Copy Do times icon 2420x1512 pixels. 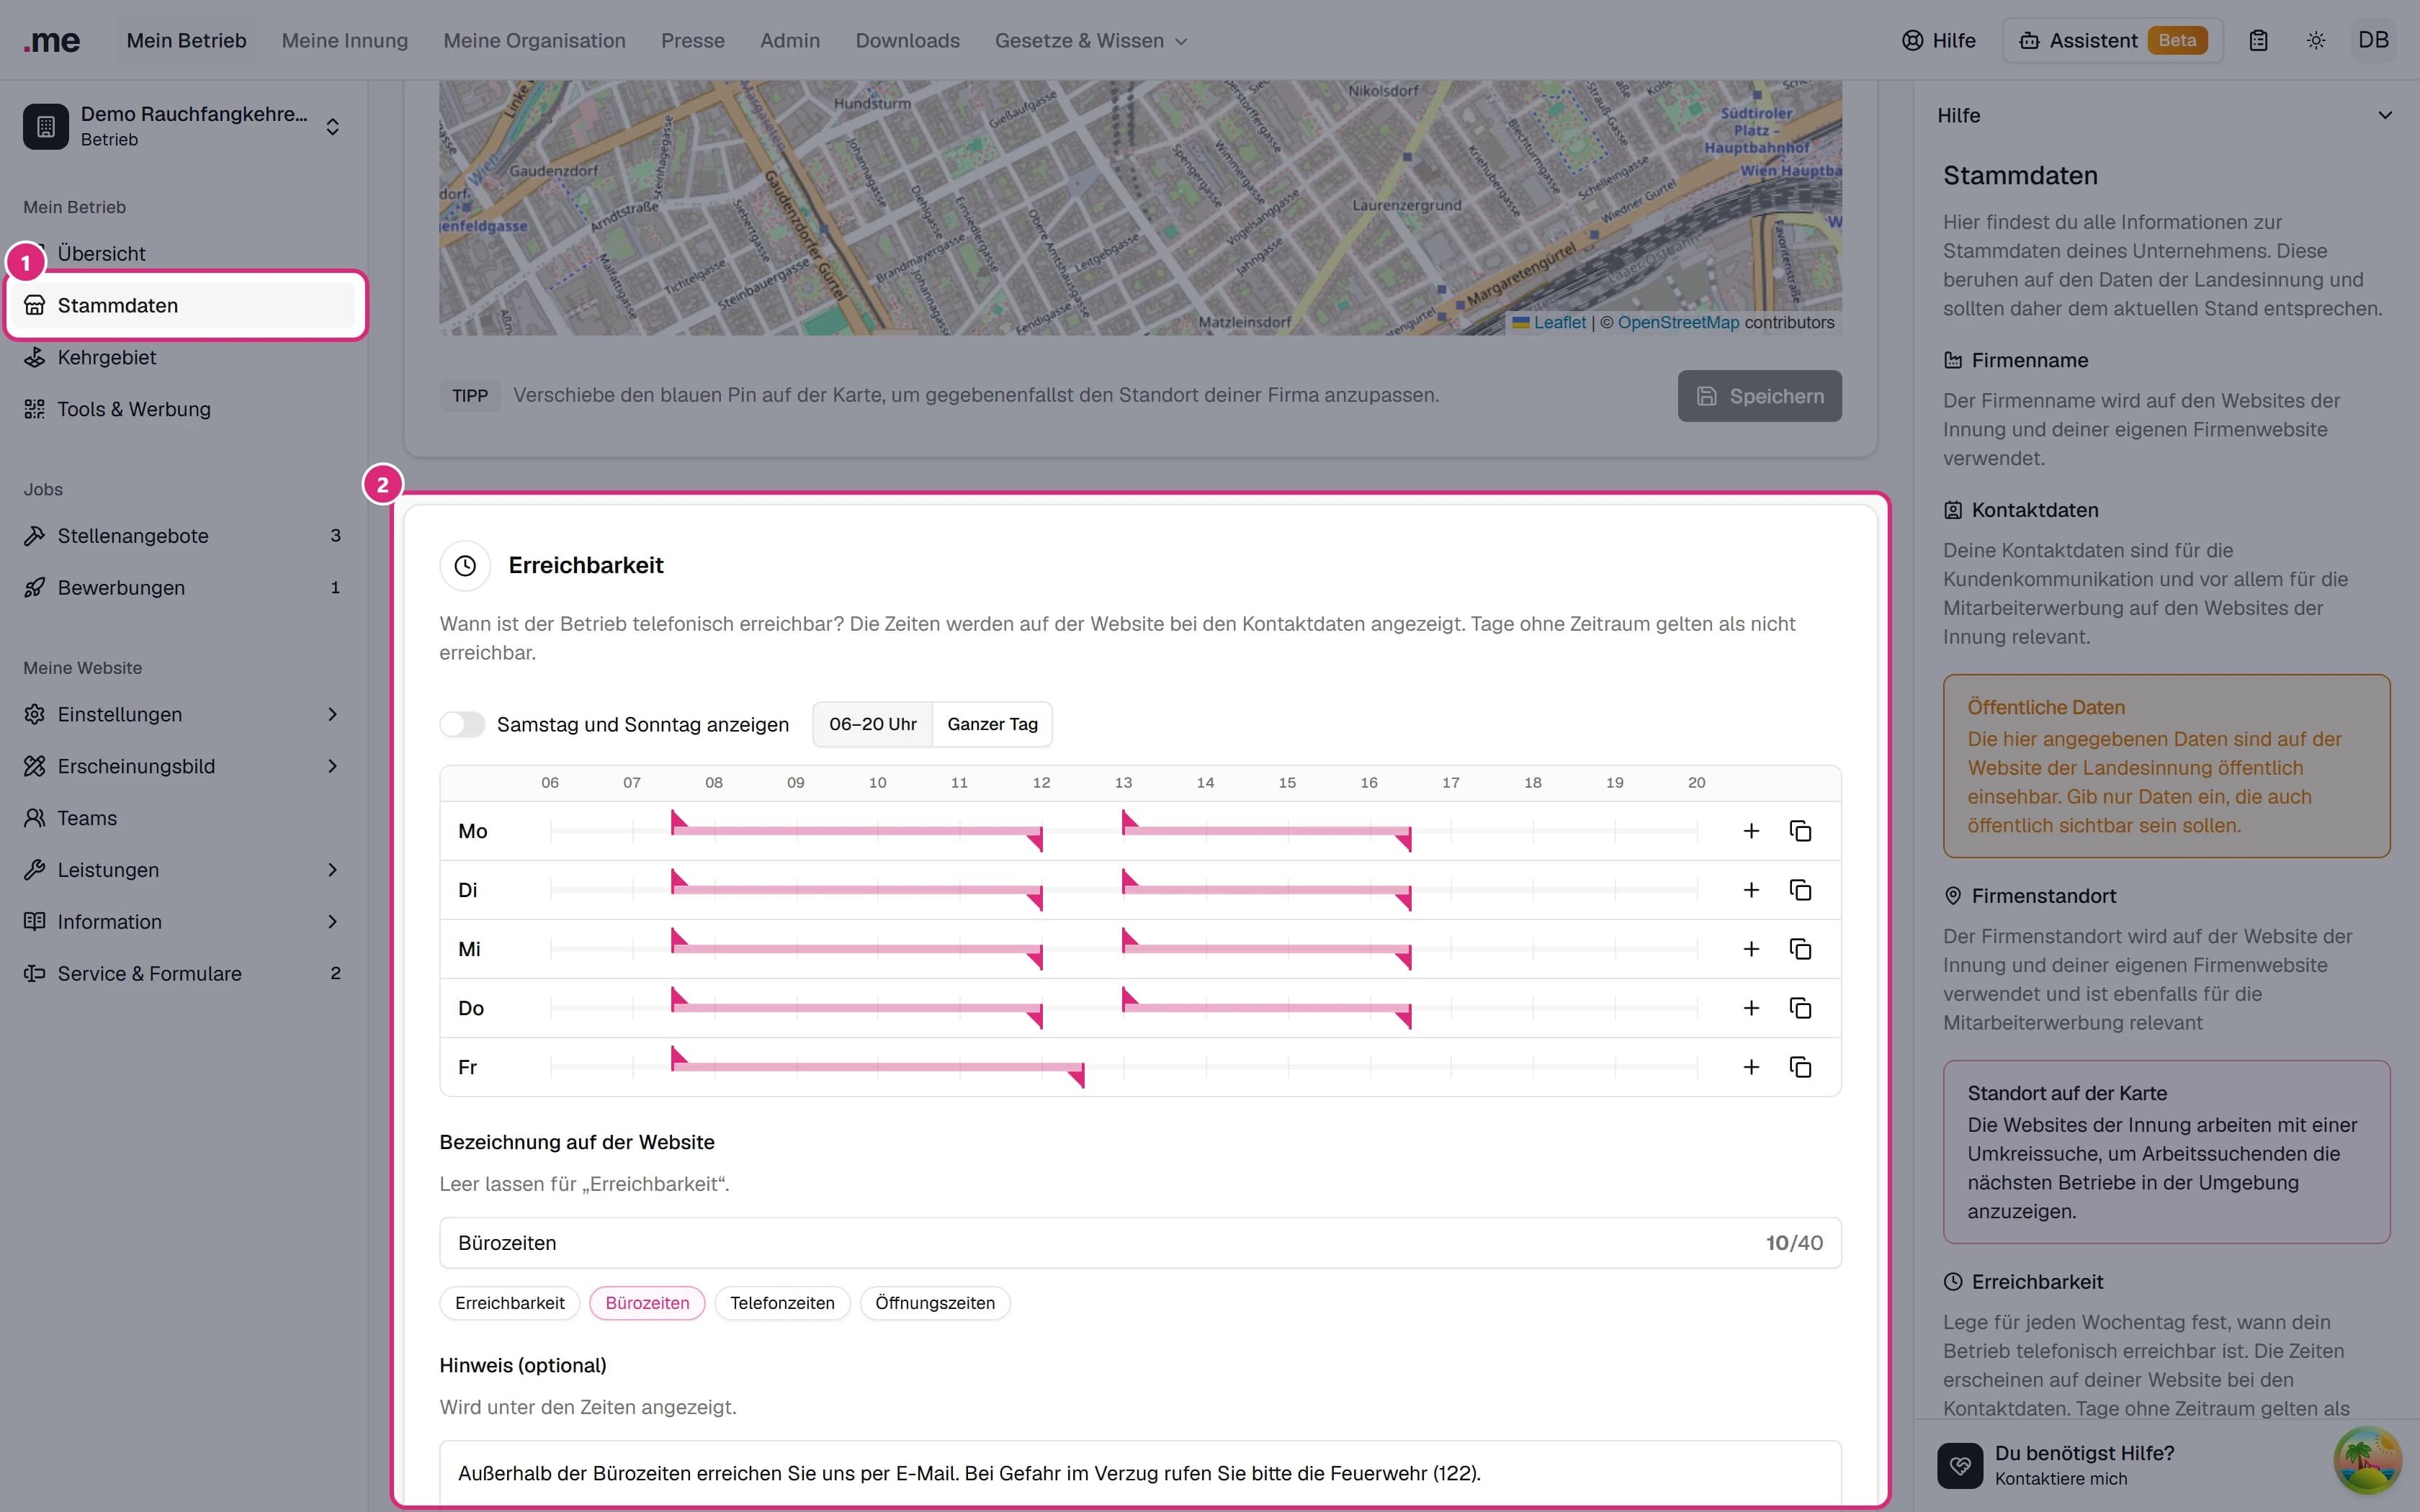click(1800, 1008)
